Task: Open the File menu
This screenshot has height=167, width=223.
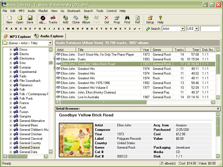Action: point(5,11)
